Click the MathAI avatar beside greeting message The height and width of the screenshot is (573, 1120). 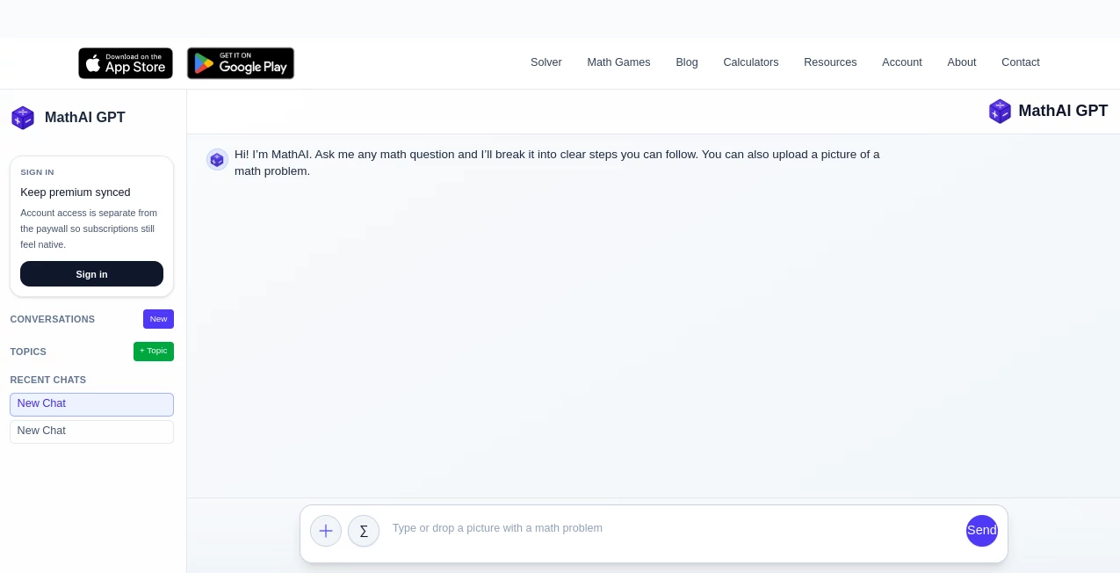click(x=217, y=159)
